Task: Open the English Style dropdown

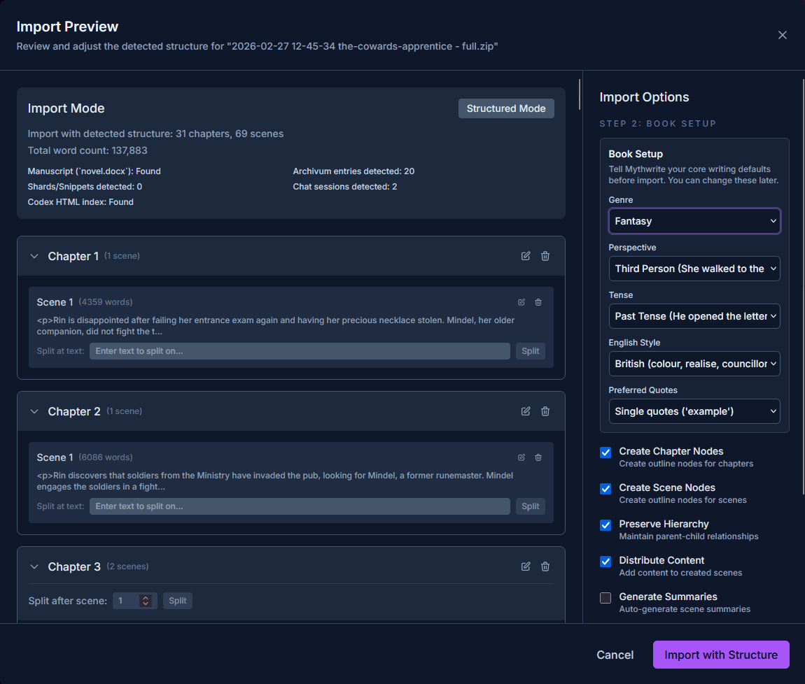Action: [694, 364]
